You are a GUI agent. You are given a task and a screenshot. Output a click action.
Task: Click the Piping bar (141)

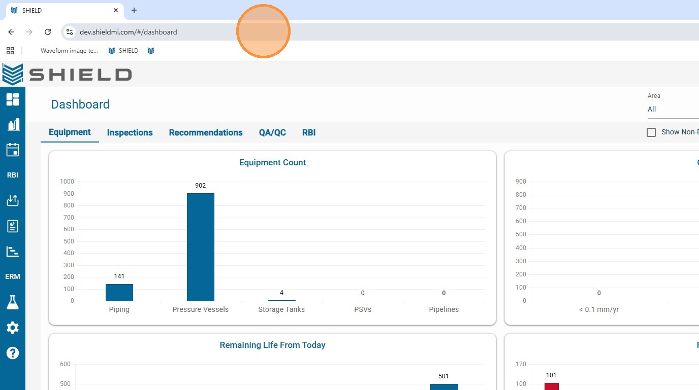119,292
